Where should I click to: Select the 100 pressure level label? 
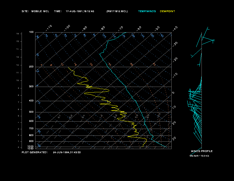tap(31, 32)
